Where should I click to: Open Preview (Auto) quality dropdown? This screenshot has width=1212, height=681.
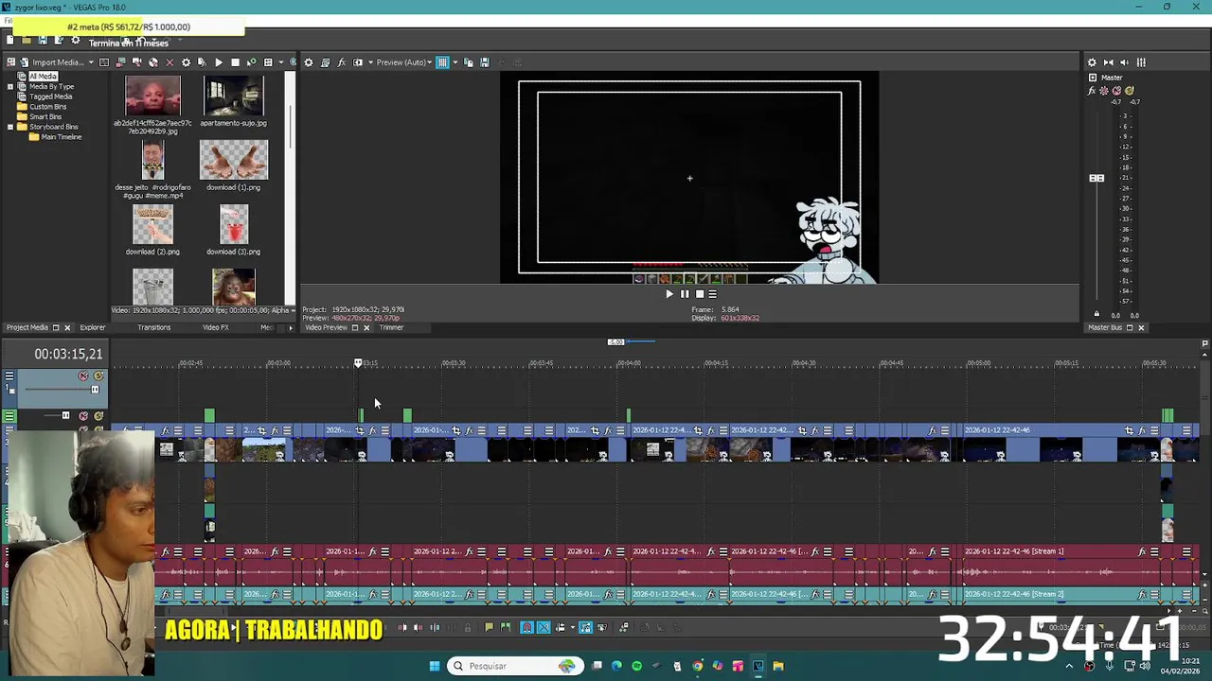(404, 62)
